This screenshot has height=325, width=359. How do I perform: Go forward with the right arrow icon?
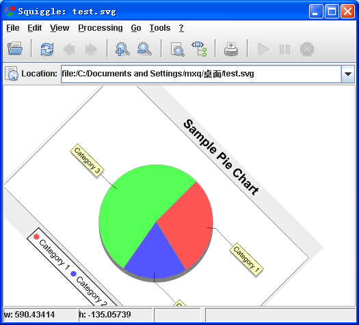click(91, 49)
